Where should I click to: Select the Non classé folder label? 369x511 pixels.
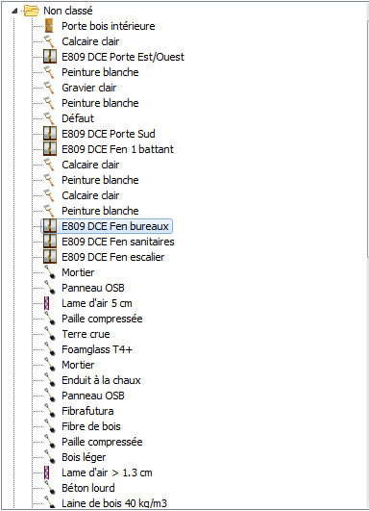tap(68, 11)
